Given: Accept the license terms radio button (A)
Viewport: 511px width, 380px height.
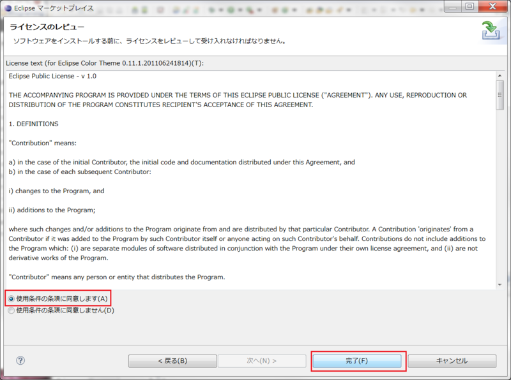Looking at the screenshot, I should point(11,298).
